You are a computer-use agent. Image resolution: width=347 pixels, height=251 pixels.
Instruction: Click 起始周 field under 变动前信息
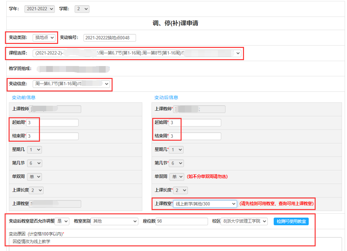point(52,123)
